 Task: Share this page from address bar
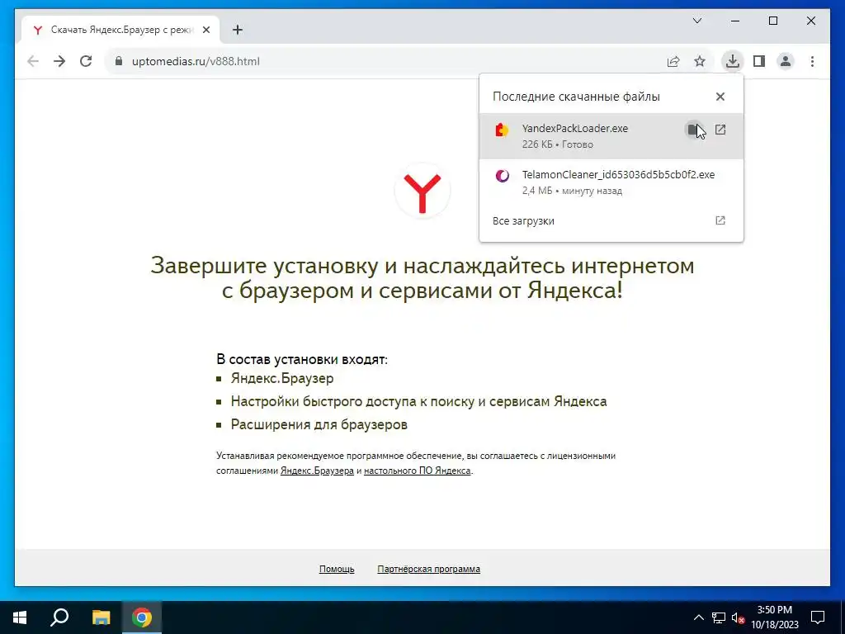click(x=673, y=61)
